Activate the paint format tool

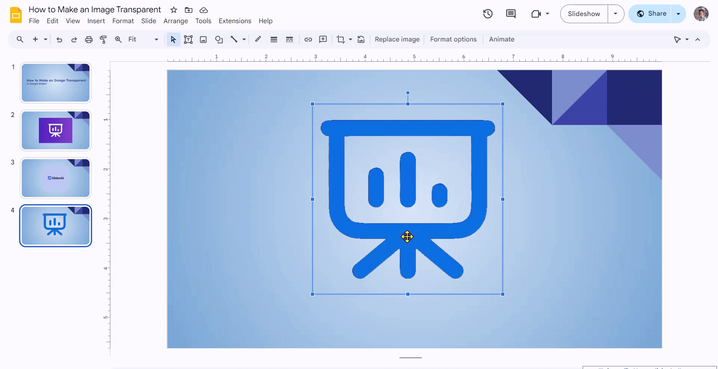pyautogui.click(x=103, y=39)
